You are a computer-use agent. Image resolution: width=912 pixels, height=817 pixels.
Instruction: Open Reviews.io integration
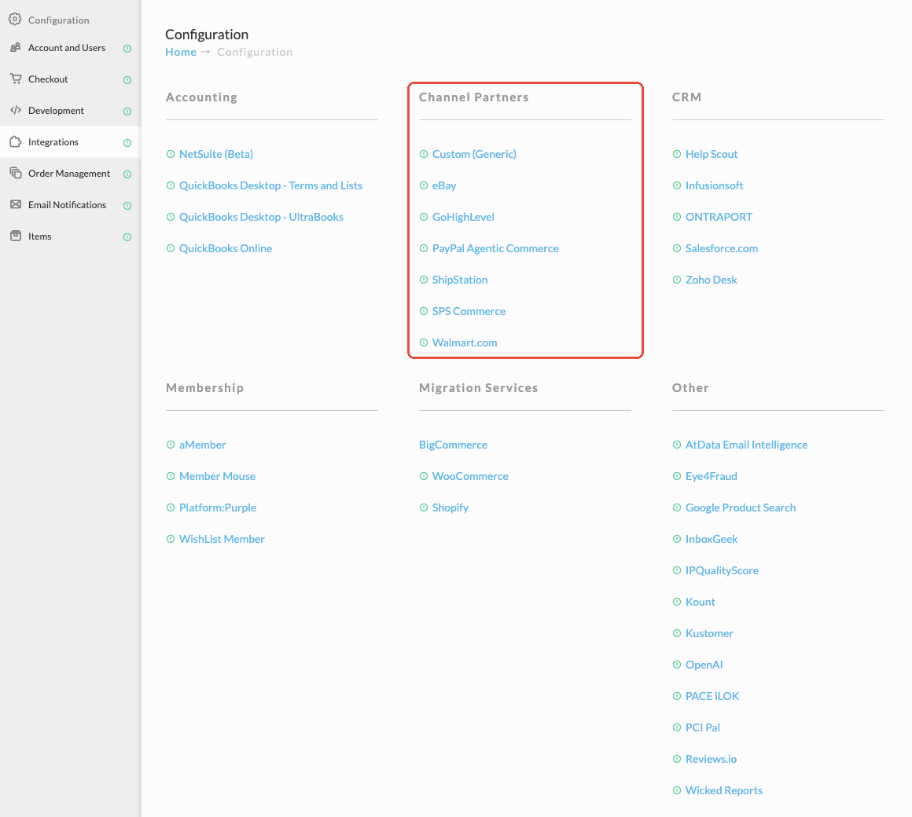[x=711, y=758]
